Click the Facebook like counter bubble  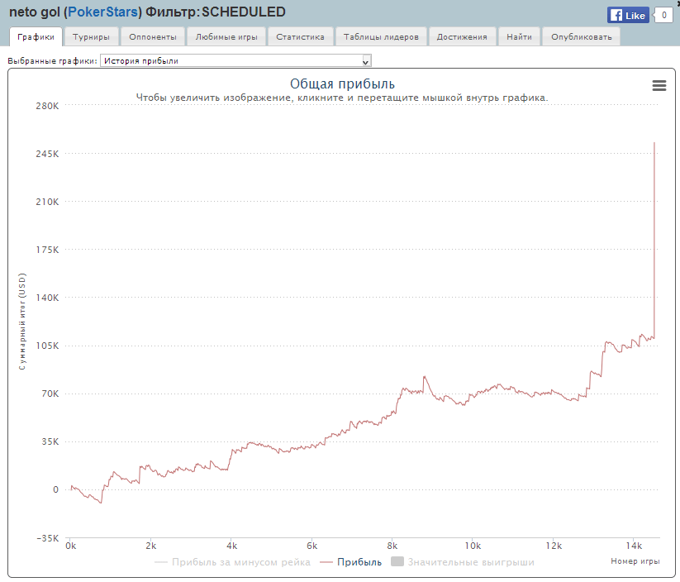(x=663, y=15)
